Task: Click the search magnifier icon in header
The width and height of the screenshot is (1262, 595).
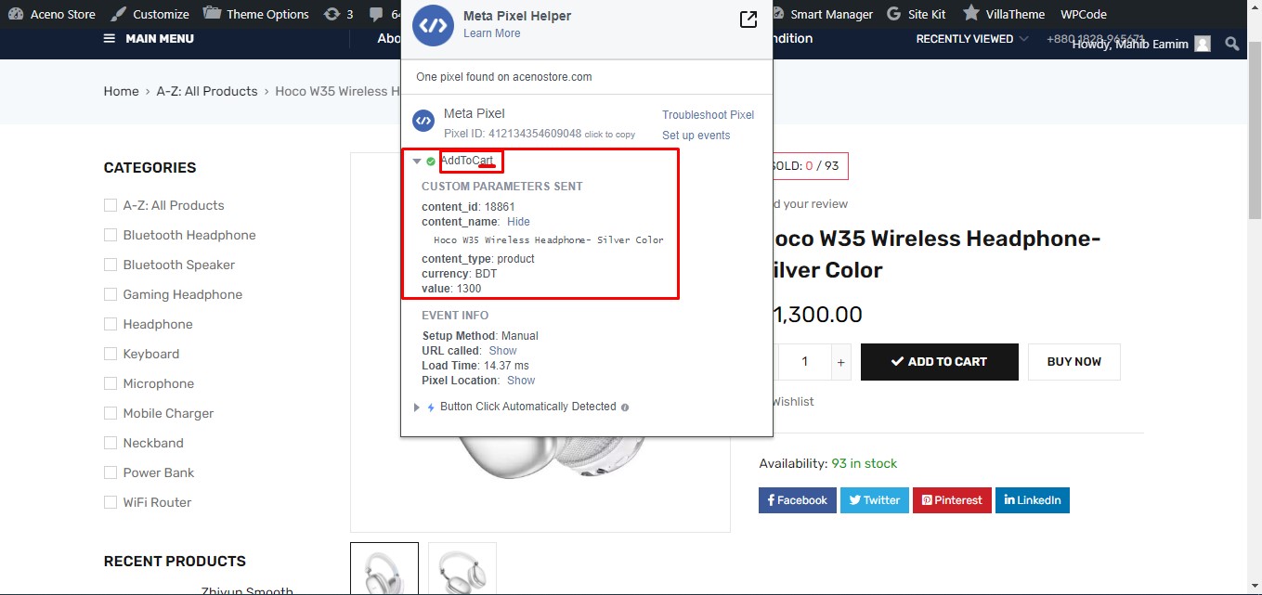Action: click(1232, 44)
